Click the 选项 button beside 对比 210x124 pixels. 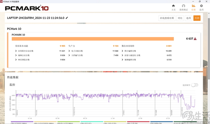pos(188,18)
